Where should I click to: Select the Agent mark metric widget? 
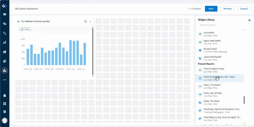pos(219,42)
